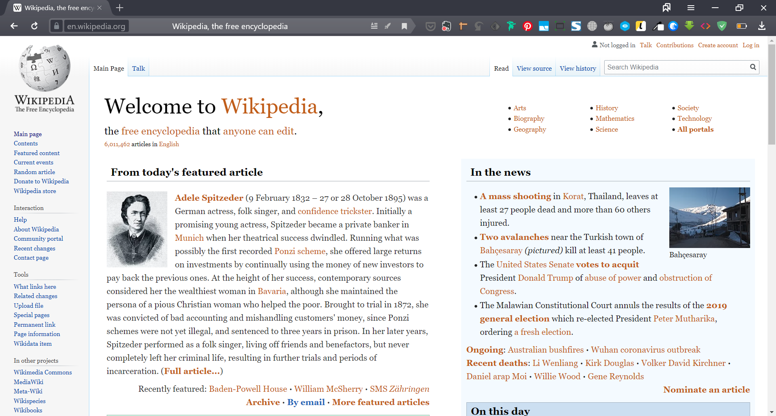Bookmark this page using the address bar bookmark icon
776x416 pixels.
404,26
